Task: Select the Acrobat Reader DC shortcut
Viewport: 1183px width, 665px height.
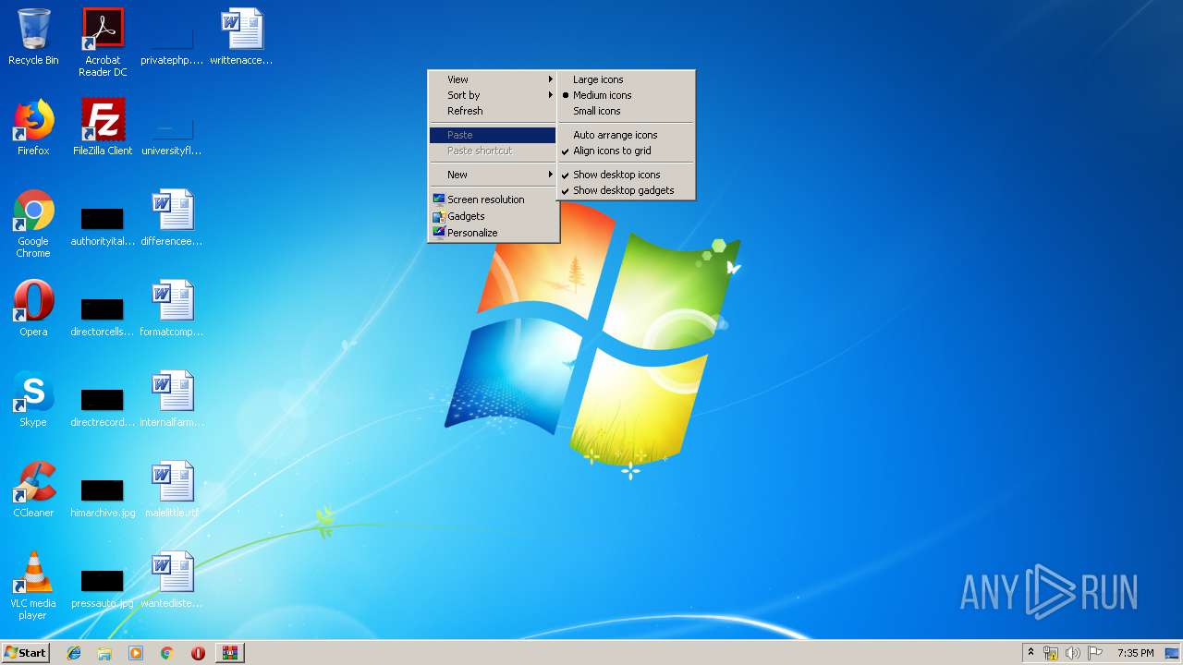Action: (x=103, y=42)
